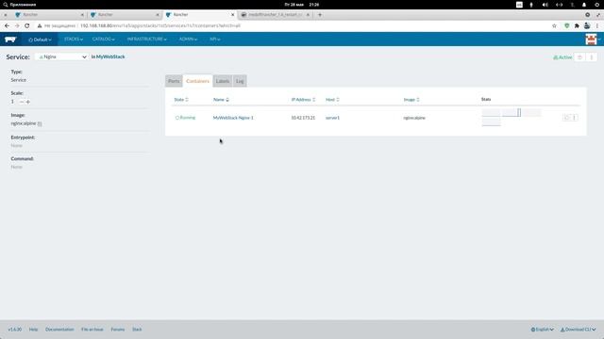The image size is (604, 339).
Task: Switch to the Labels tab
Action: (x=223, y=81)
